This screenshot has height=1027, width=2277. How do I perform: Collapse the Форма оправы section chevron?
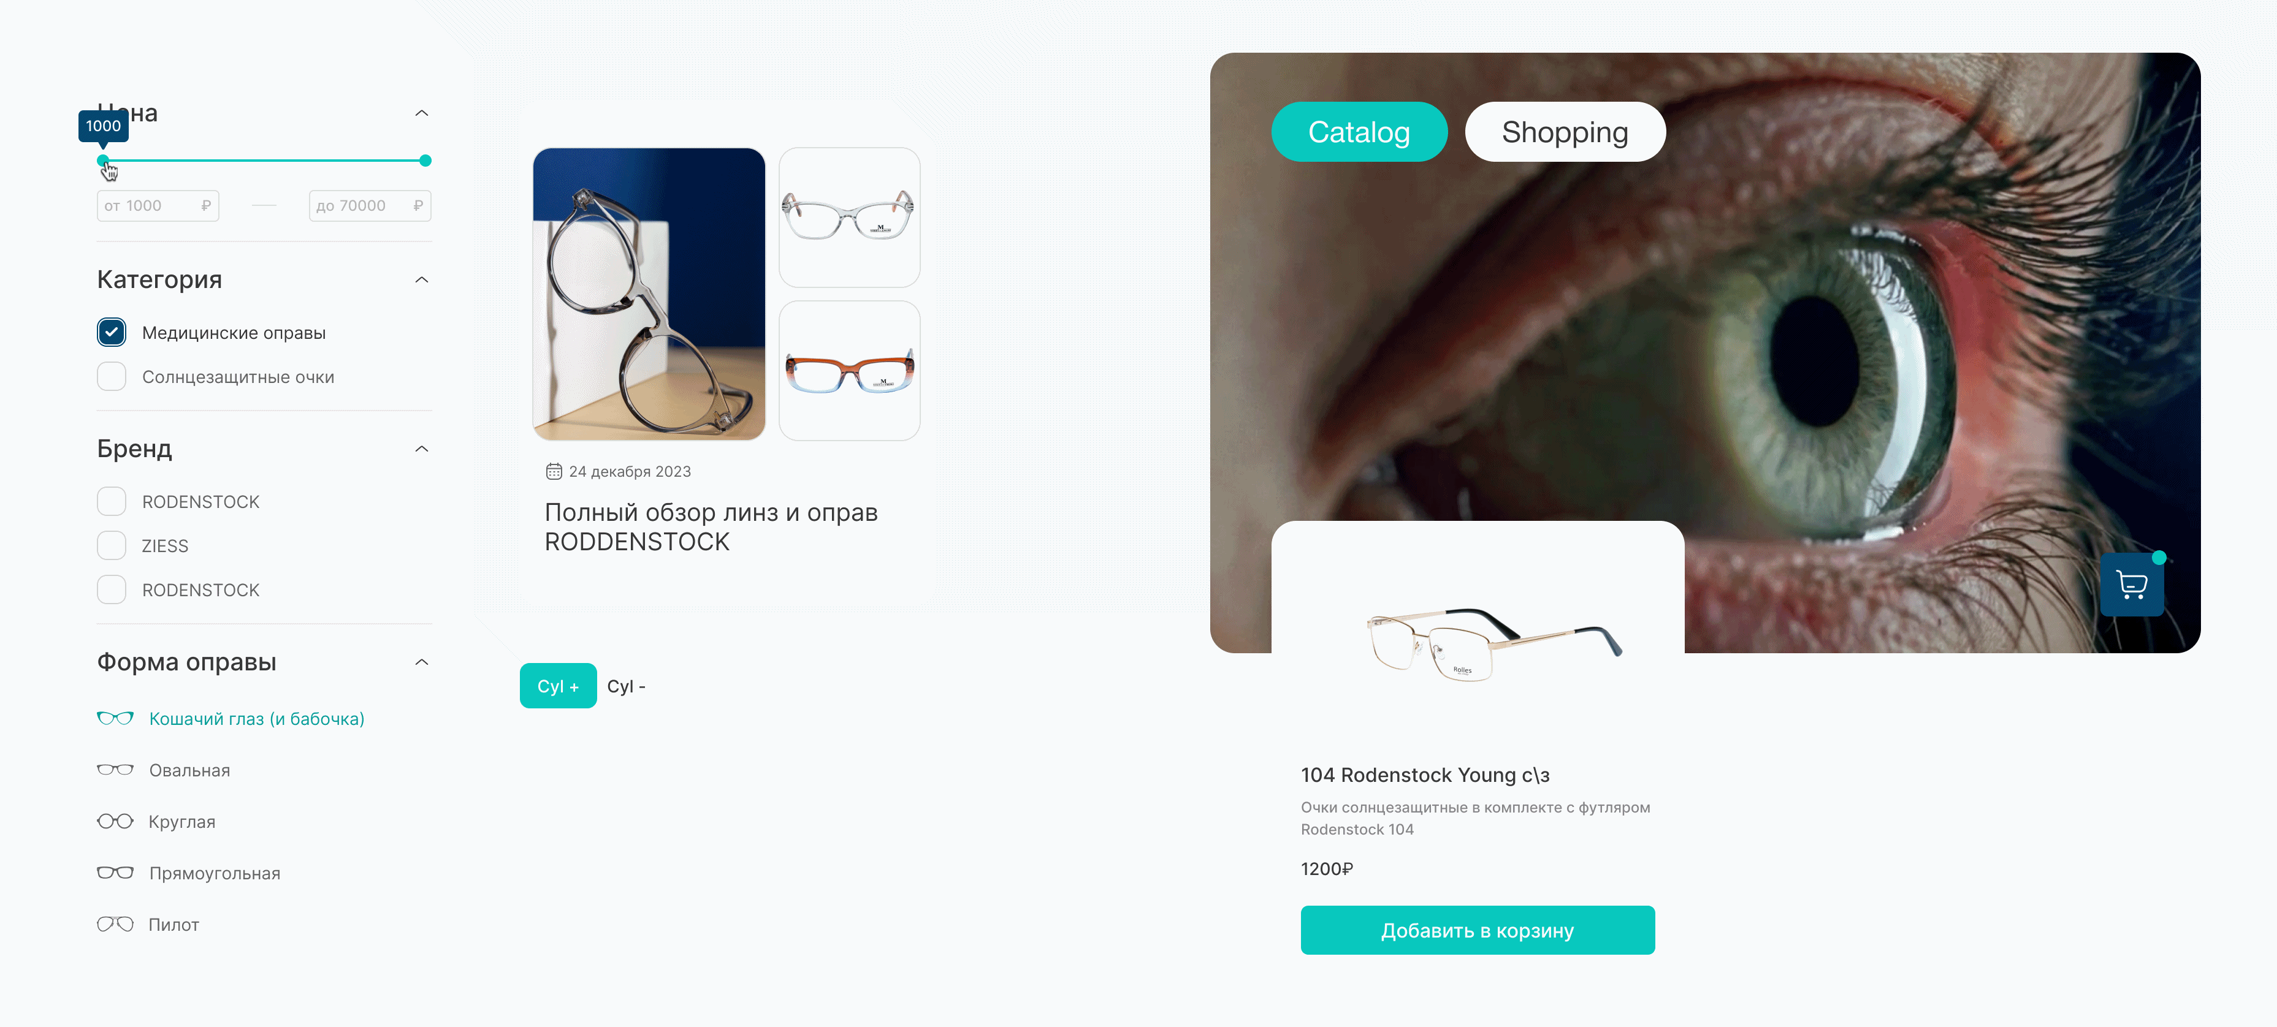click(x=422, y=662)
